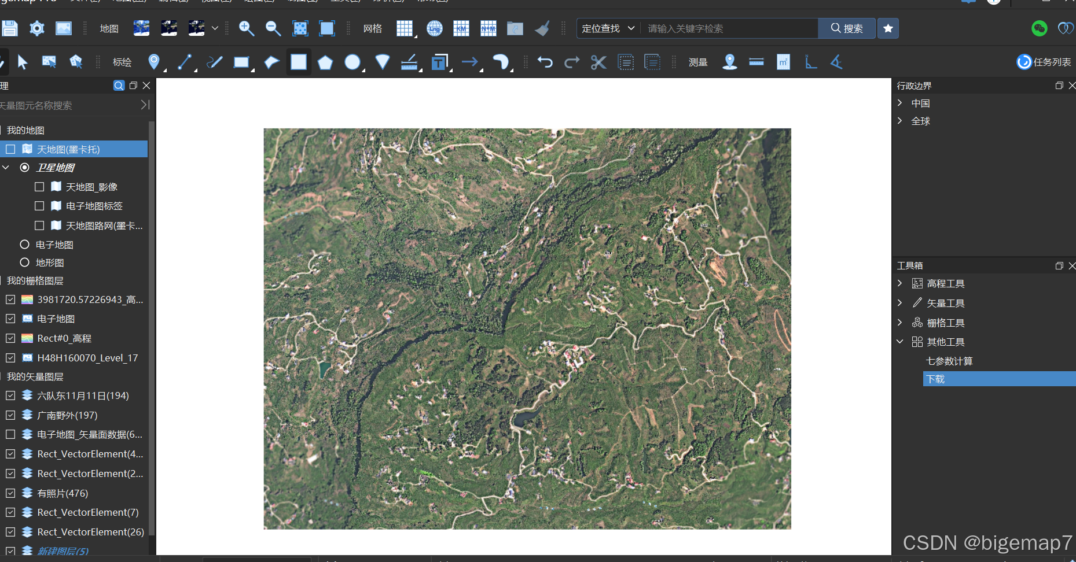The height and width of the screenshot is (562, 1076).
Task: Click the image export picture icon
Action: point(64,28)
